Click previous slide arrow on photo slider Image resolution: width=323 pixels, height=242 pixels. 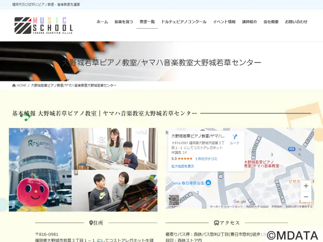[17, 170]
